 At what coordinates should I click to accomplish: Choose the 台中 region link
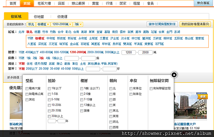[61, 32]
